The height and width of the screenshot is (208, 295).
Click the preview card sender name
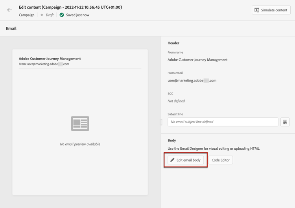50,59
